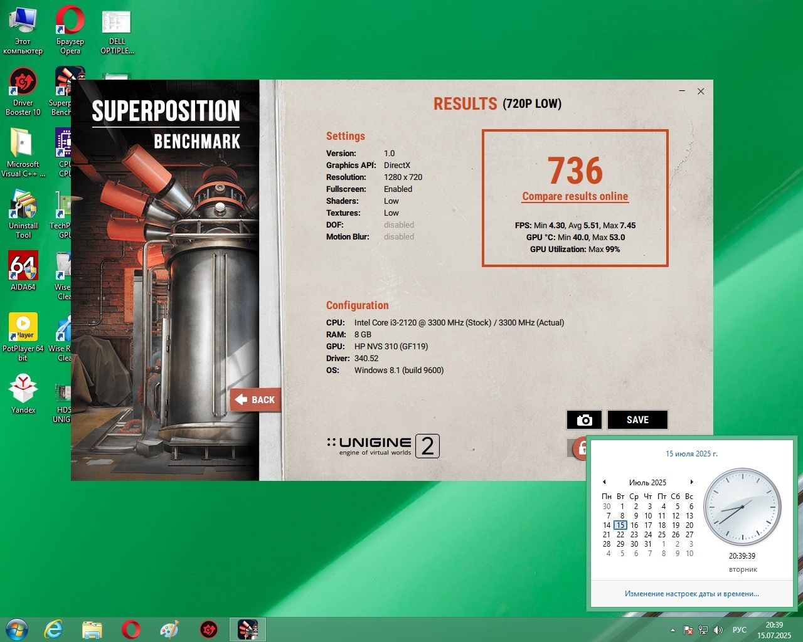
Task: Minimize the Superposition Benchmark window
Action: 682,92
